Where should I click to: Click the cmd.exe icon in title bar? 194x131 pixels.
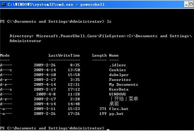pyautogui.click(x=3, y=5)
